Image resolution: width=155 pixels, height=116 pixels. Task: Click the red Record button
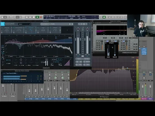pyautogui.click(x=41, y=17)
